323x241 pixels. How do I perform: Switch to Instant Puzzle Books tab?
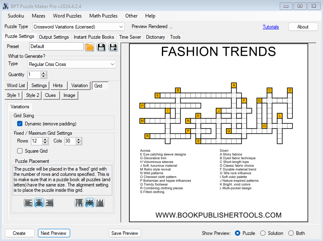coord(94,37)
